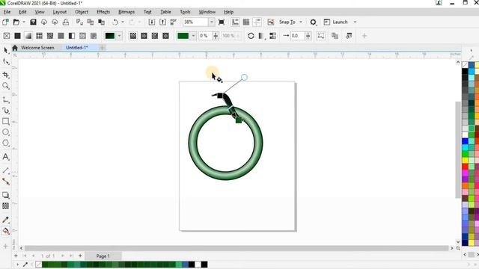Open the Layout menu

click(60, 12)
